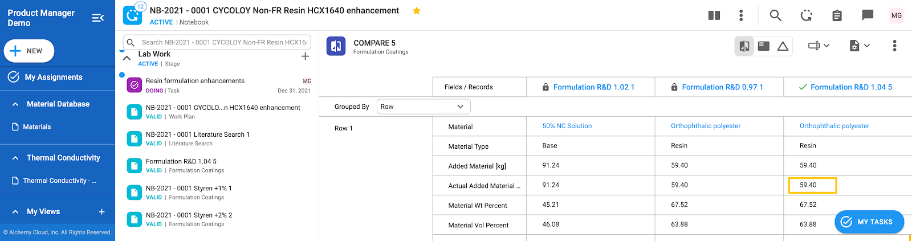Open the rename field dropdown in toolbar
This screenshot has width=912, height=241.
[x=819, y=46]
